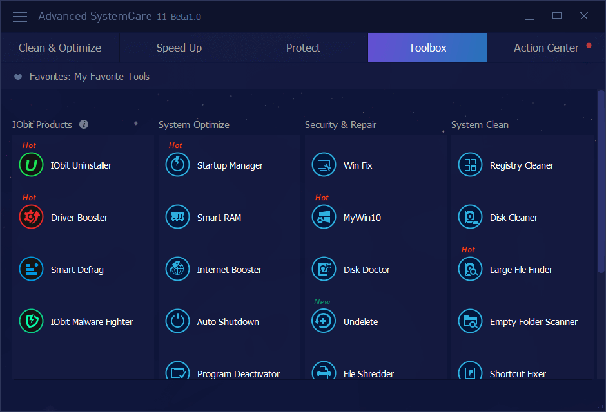Click the Auto Shutdown icon
This screenshot has width=606, height=412.
178,321
